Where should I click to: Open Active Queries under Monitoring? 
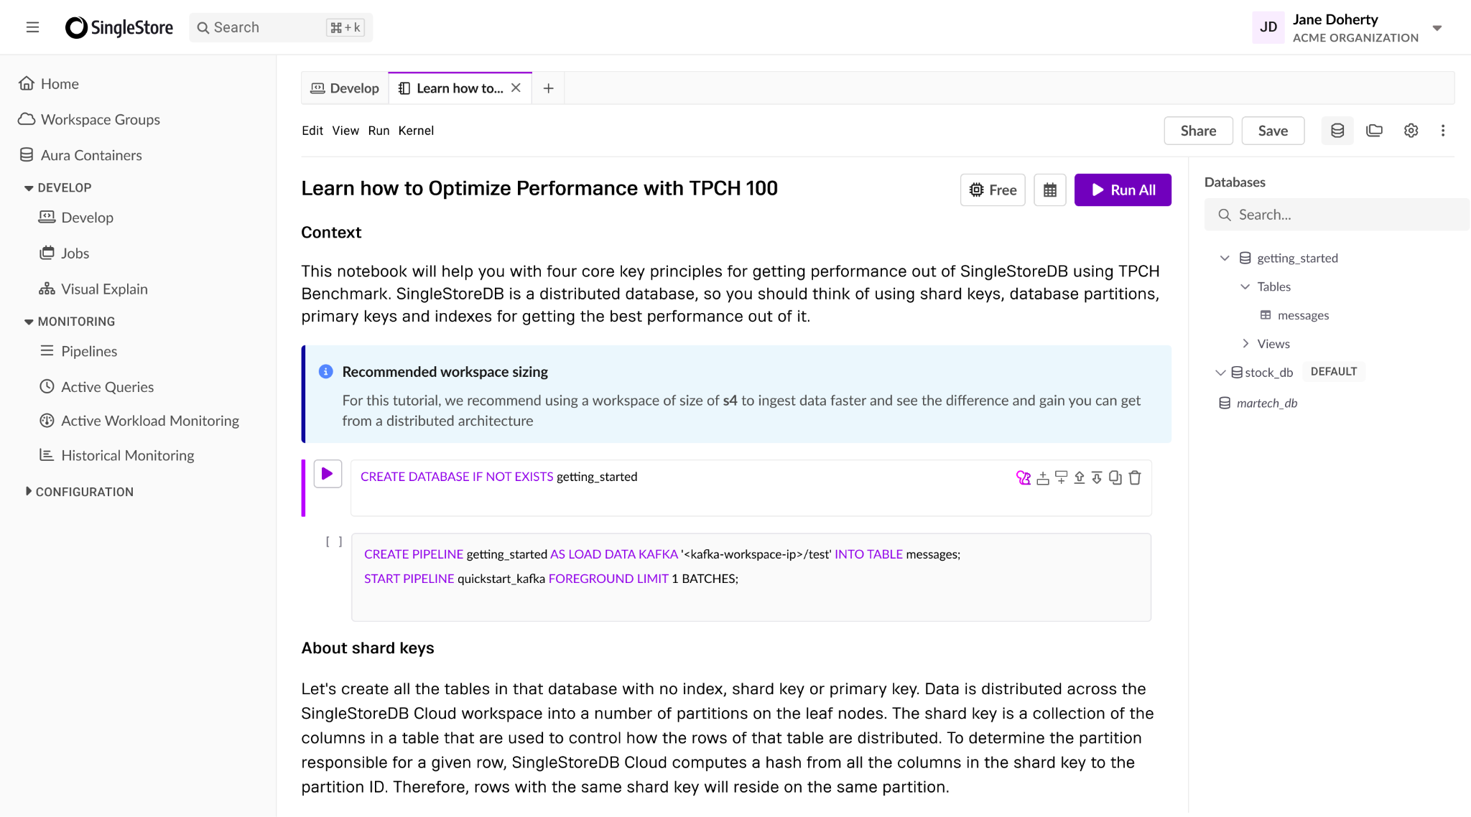point(96,387)
